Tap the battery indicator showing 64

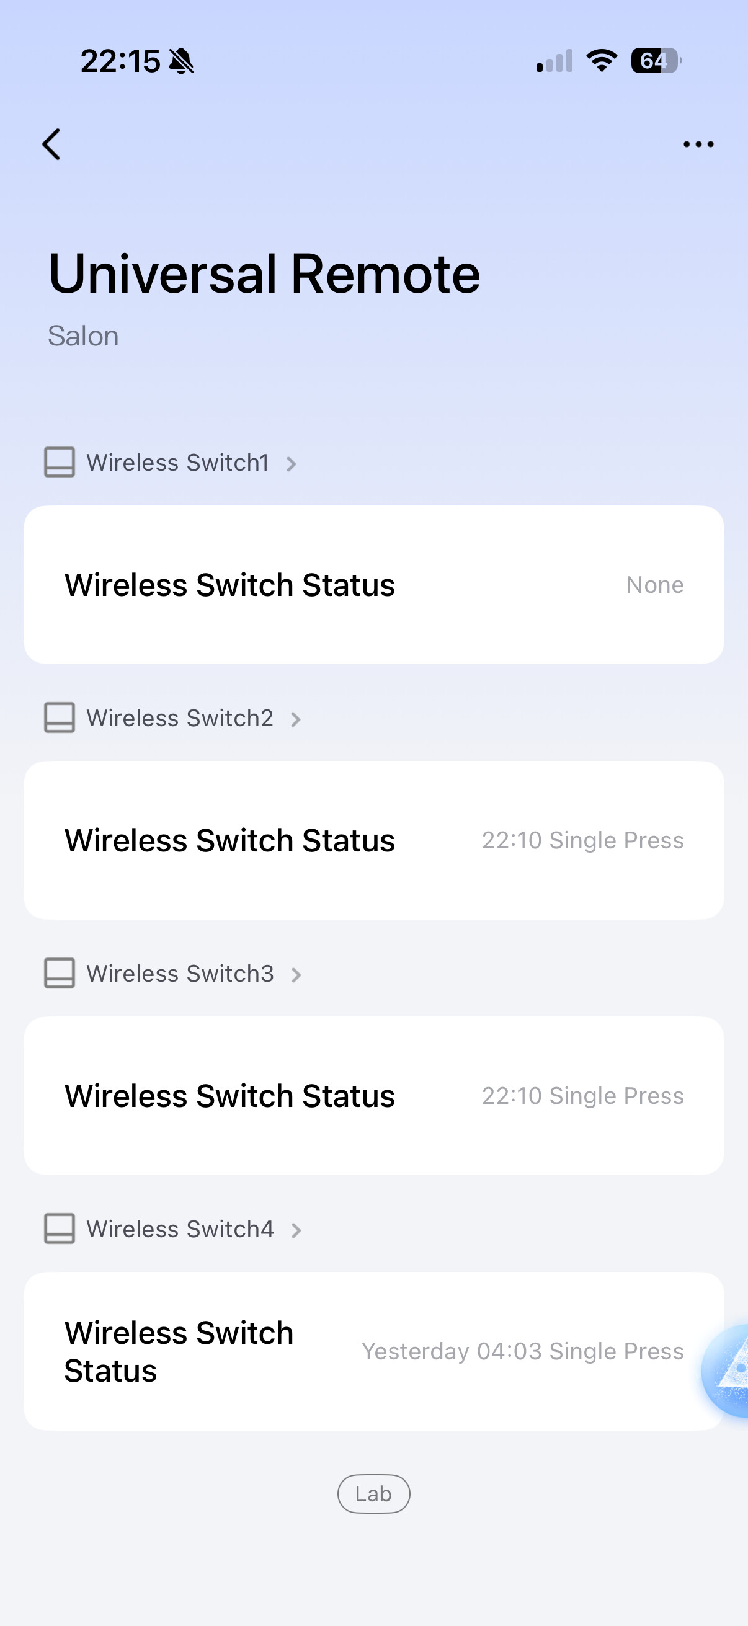[x=656, y=61]
